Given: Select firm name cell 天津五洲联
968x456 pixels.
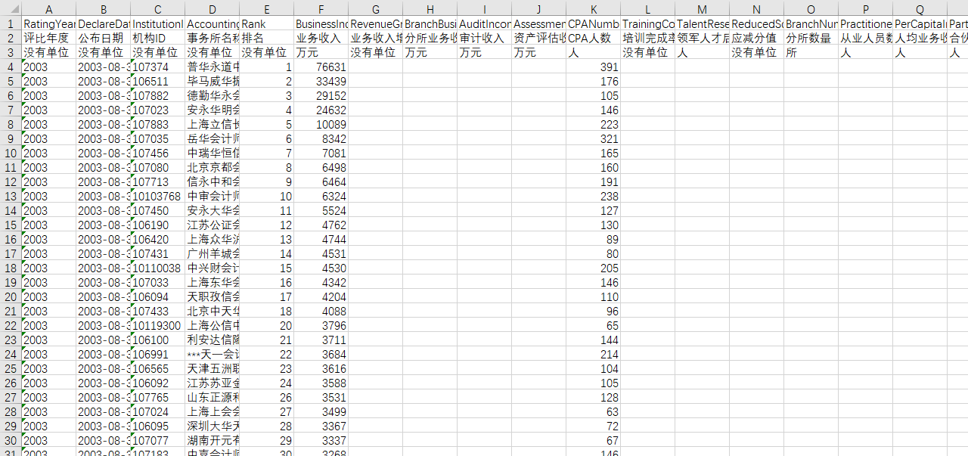Looking at the screenshot, I should 213,368.
